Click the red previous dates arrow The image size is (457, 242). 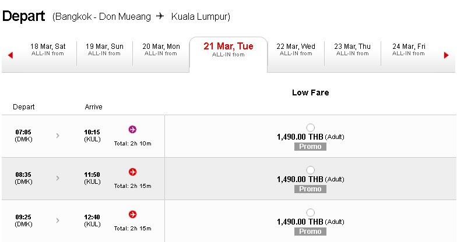pyautogui.click(x=10, y=55)
